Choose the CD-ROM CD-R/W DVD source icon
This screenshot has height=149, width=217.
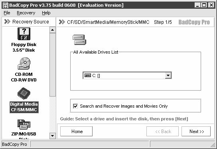click(24, 63)
